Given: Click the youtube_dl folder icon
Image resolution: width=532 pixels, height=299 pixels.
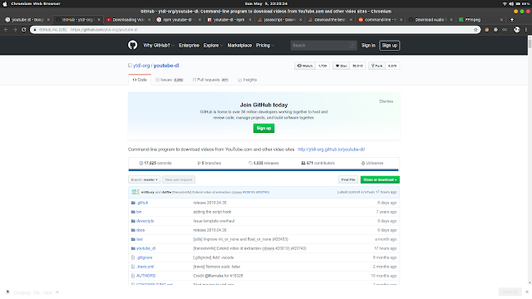Looking at the screenshot, I should coord(133,248).
